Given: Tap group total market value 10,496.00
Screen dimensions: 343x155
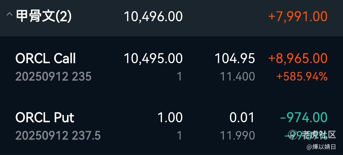Looking at the screenshot, I should click(x=153, y=17).
